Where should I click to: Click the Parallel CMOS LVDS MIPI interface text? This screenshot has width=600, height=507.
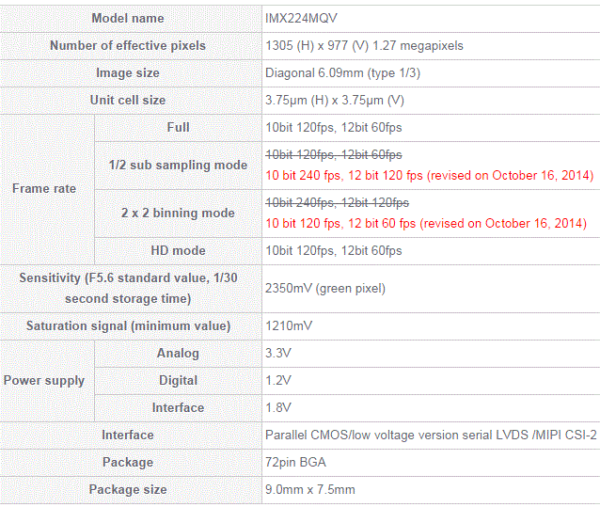(431, 436)
